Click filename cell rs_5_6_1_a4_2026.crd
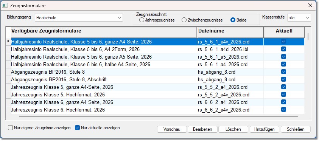 click(230, 64)
